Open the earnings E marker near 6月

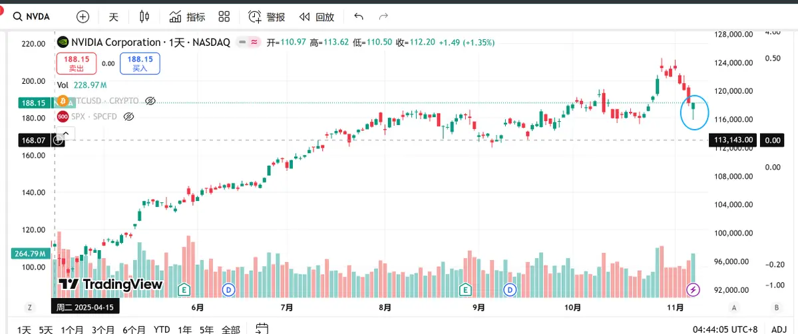[185, 290]
